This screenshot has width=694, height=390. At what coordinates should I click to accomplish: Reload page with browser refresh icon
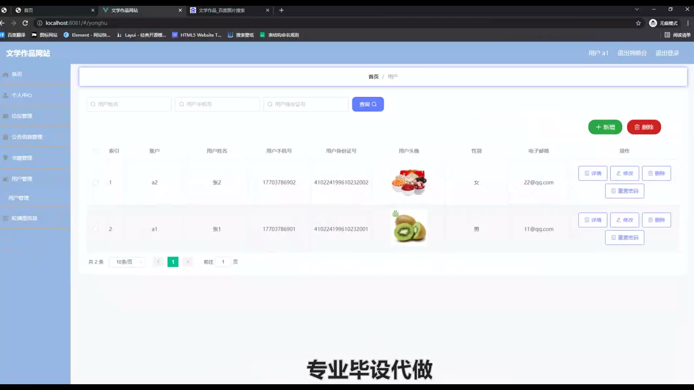(x=25, y=23)
